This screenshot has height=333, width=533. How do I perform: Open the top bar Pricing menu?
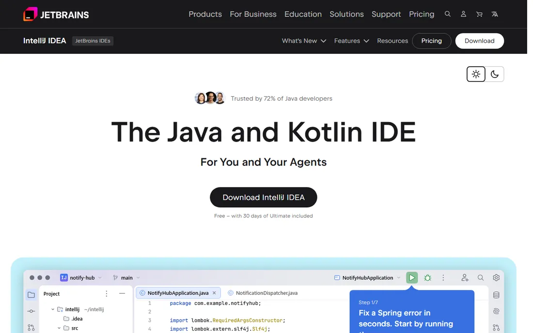click(x=422, y=14)
